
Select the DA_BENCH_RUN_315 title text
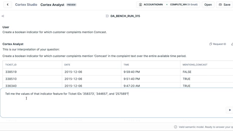pos(125,16)
